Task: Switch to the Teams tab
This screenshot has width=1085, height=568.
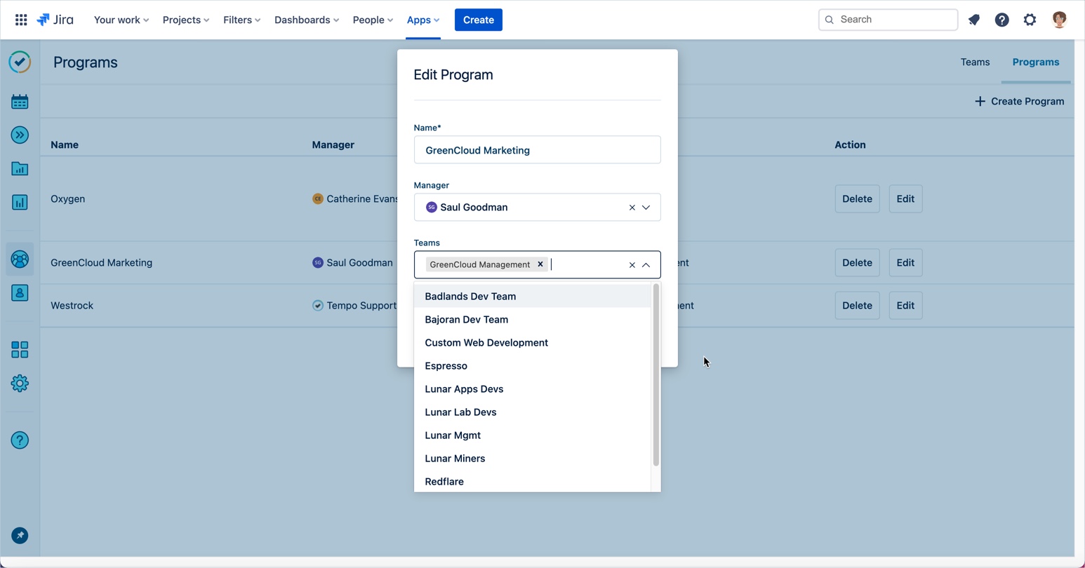Action: tap(975, 62)
